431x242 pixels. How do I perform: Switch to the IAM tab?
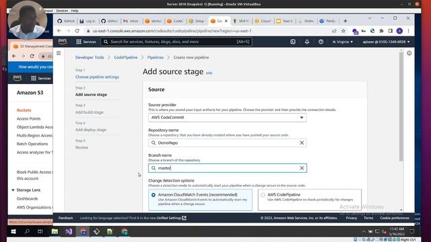tap(241, 21)
